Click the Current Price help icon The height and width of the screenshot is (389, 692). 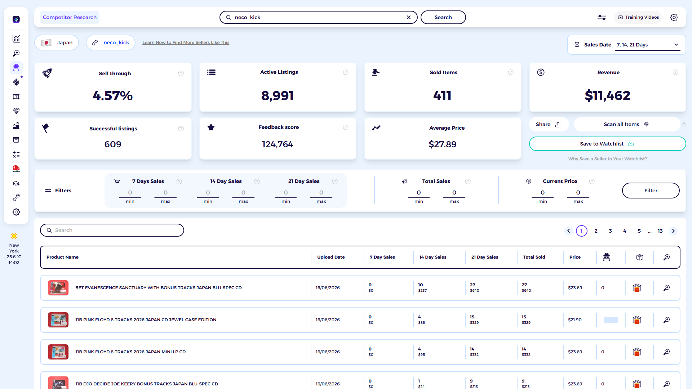pos(592,181)
